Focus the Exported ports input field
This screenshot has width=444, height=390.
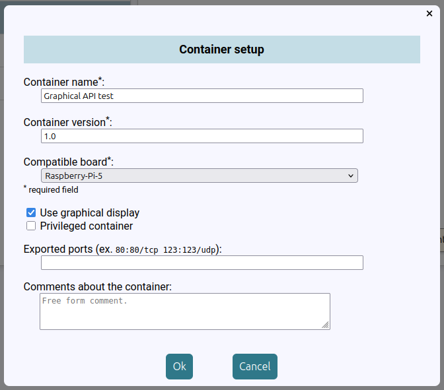(202, 263)
